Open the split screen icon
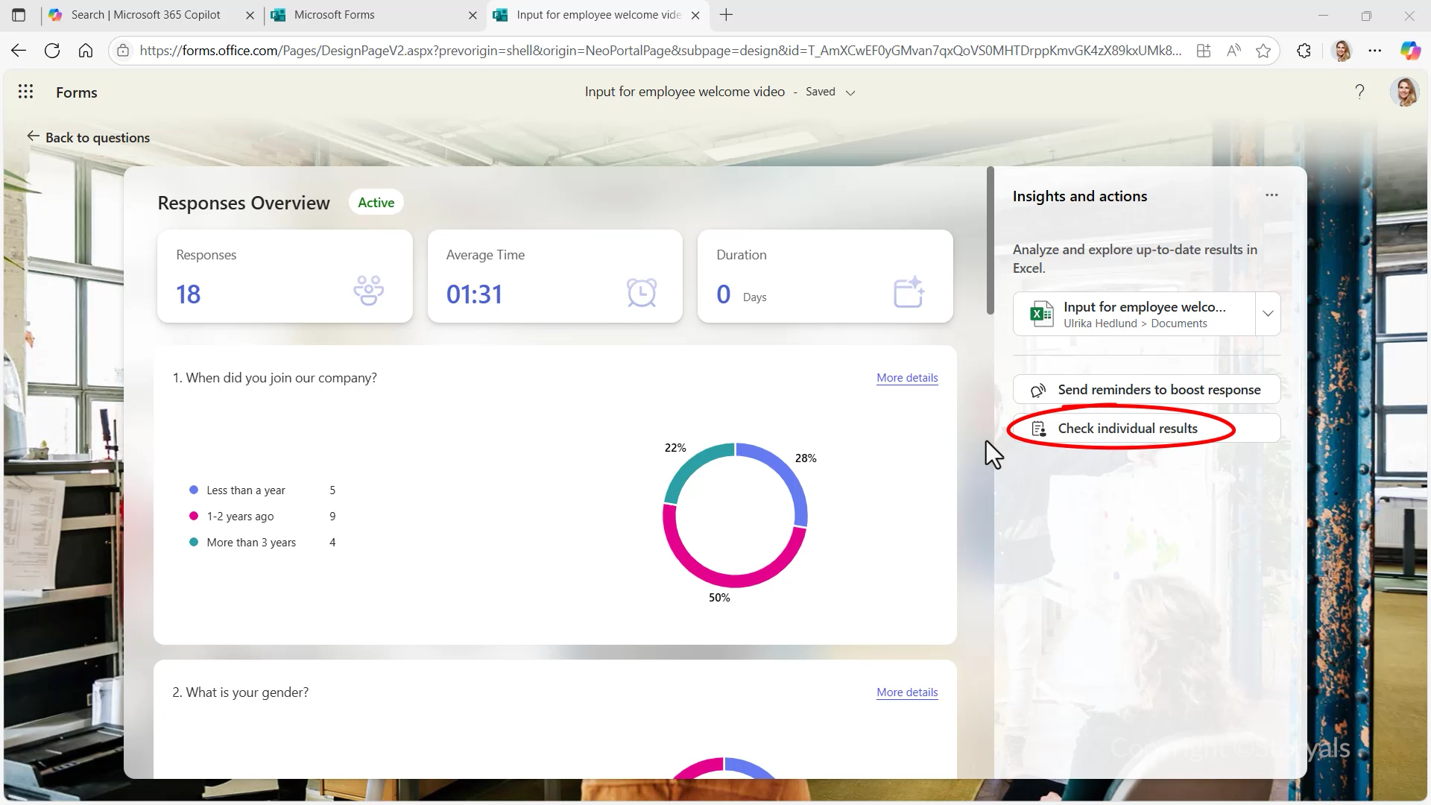 pyautogui.click(x=1204, y=51)
